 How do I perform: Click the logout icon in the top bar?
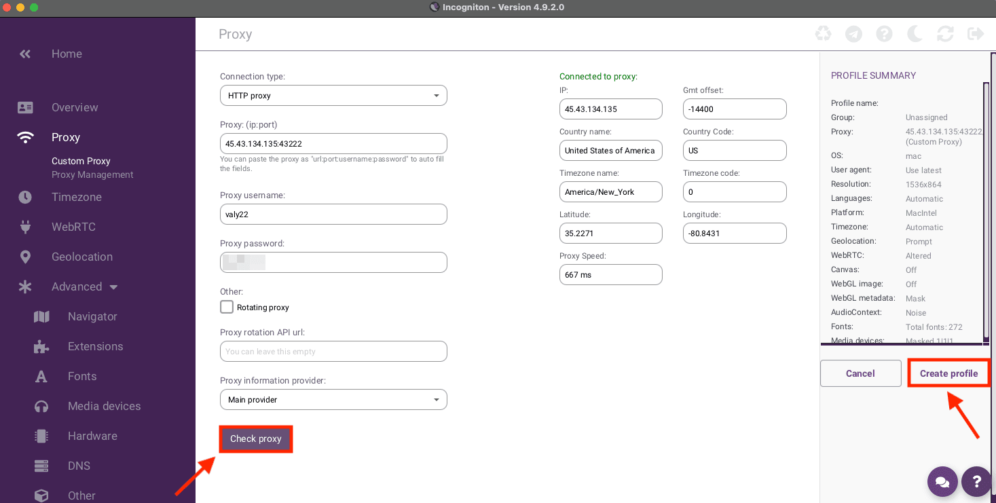click(975, 33)
